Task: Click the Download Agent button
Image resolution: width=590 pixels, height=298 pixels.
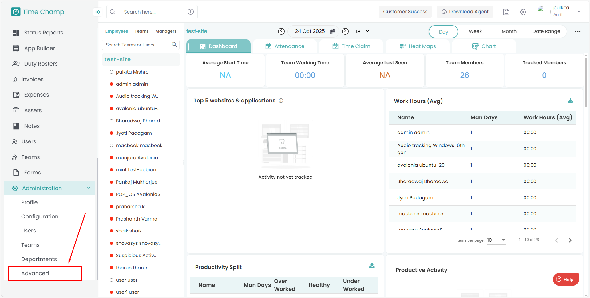Action: pyautogui.click(x=465, y=12)
